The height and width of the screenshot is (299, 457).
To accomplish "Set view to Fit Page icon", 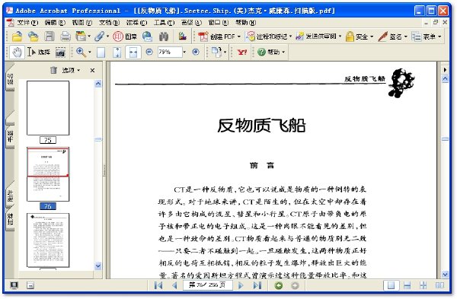I will point(117,52).
